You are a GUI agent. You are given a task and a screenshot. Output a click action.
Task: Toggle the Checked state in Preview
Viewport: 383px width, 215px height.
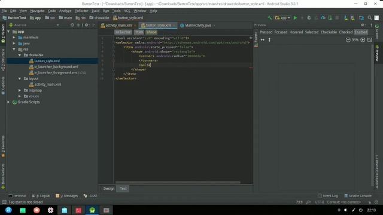point(346,32)
